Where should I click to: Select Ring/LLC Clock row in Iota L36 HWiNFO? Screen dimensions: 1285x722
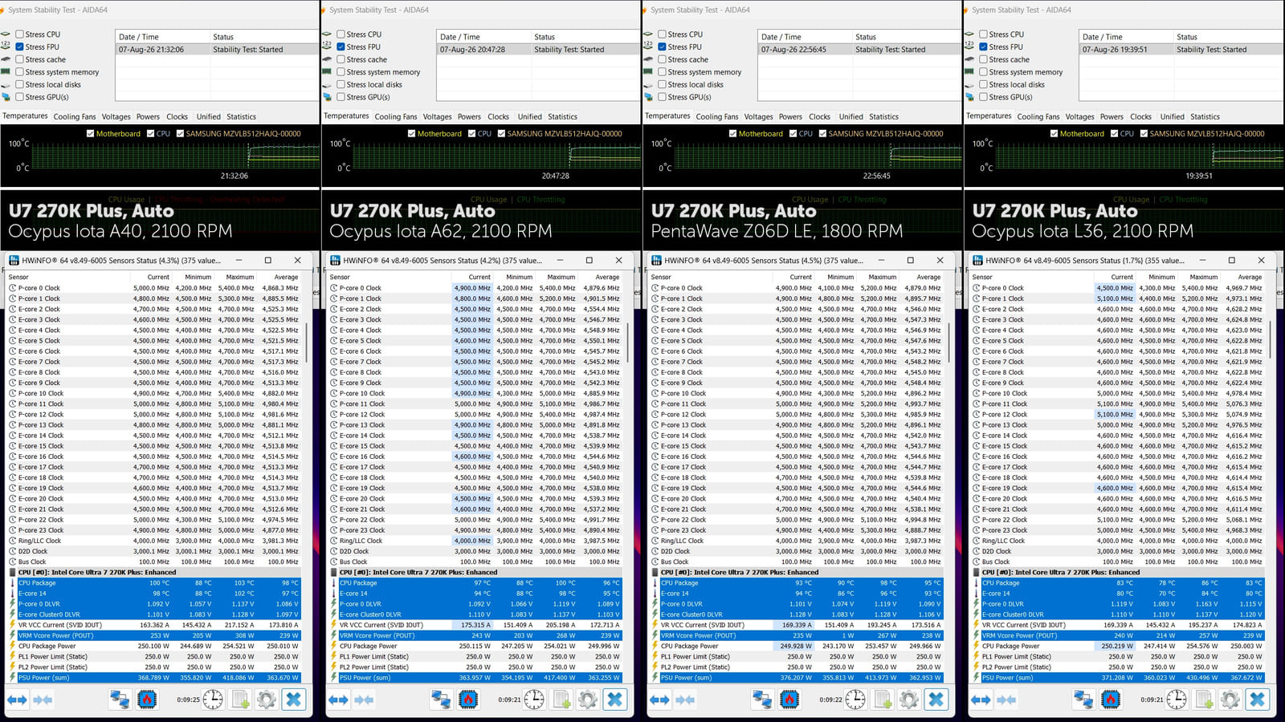[x=1117, y=541]
